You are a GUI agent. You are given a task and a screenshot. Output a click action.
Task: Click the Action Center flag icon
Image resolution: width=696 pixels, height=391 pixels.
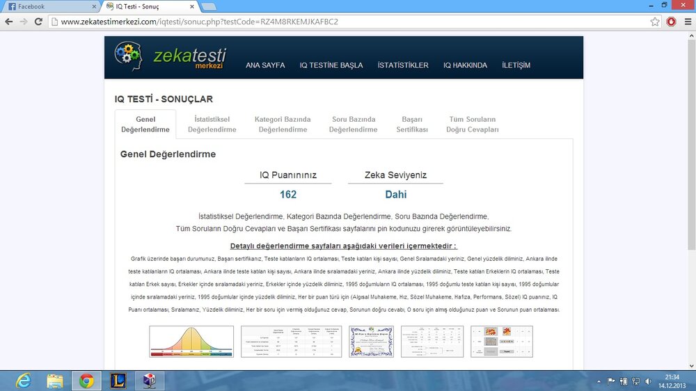click(611, 381)
